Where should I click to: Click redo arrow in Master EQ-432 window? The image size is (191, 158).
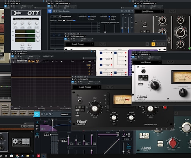(x=174, y=11)
